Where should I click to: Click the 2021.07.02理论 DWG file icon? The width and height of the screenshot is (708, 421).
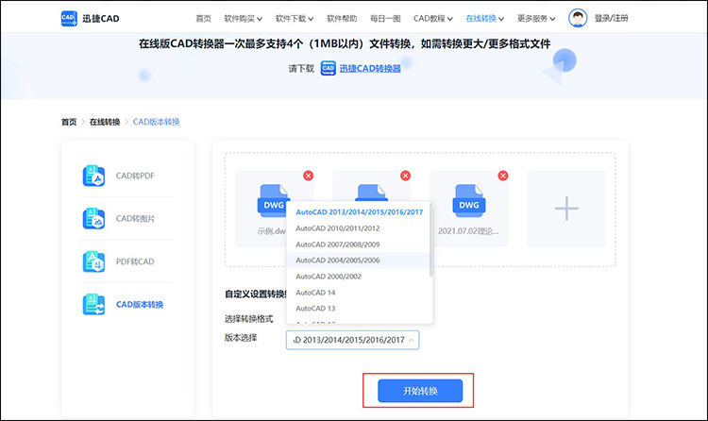coord(469,198)
